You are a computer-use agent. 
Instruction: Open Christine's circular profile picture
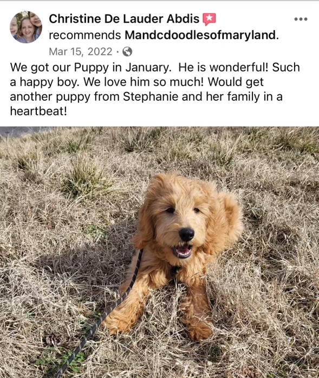click(26, 27)
